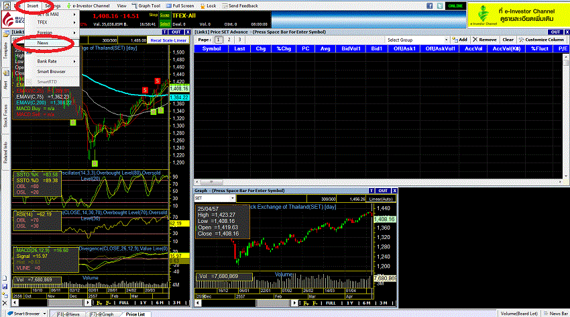This screenshot has width=570, height=317.
Task: Click the %Chg column header
Action: (284, 49)
